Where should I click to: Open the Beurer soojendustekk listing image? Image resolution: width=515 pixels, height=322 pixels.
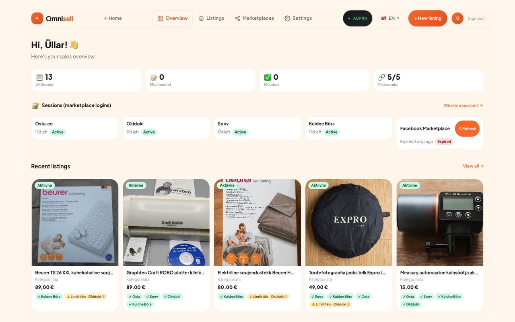point(257,222)
